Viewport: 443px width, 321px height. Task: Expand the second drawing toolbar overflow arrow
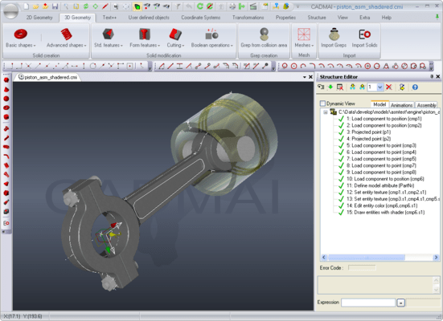pyautogui.click(x=273, y=67)
